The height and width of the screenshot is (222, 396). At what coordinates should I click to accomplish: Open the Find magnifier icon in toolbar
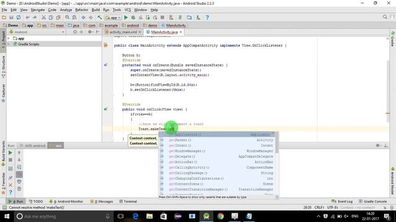pyautogui.click(x=67, y=17)
